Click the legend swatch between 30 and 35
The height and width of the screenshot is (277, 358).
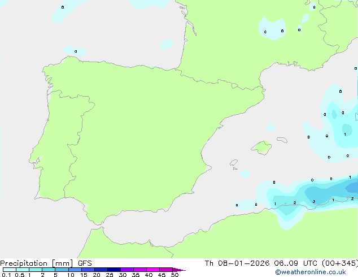click(x=127, y=270)
